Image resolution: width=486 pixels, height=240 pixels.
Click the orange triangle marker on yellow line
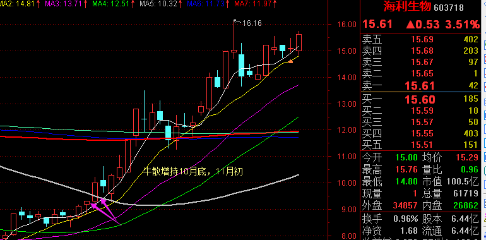(291, 61)
